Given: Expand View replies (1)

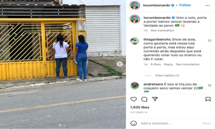Looking at the screenshot, I should click(167, 75).
